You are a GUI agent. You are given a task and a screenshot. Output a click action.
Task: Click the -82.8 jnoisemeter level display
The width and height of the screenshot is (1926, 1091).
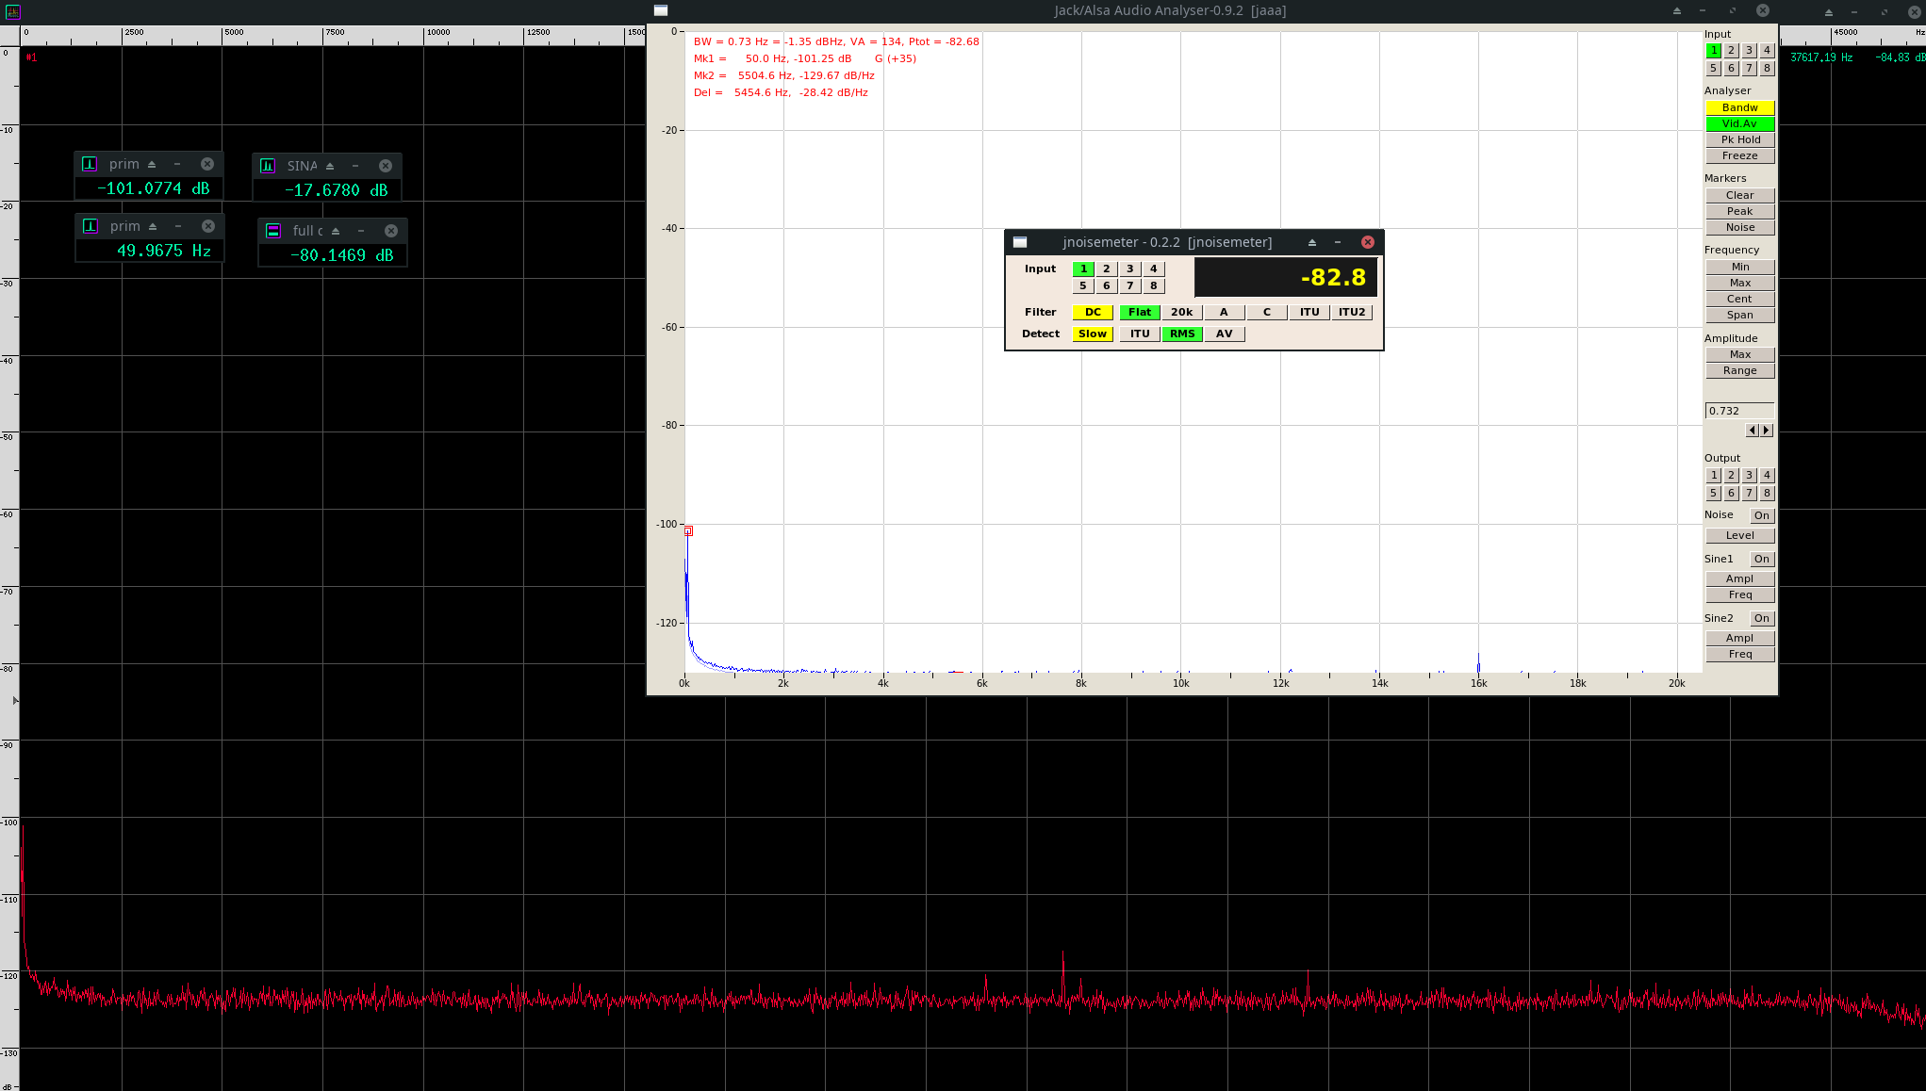coord(1286,278)
